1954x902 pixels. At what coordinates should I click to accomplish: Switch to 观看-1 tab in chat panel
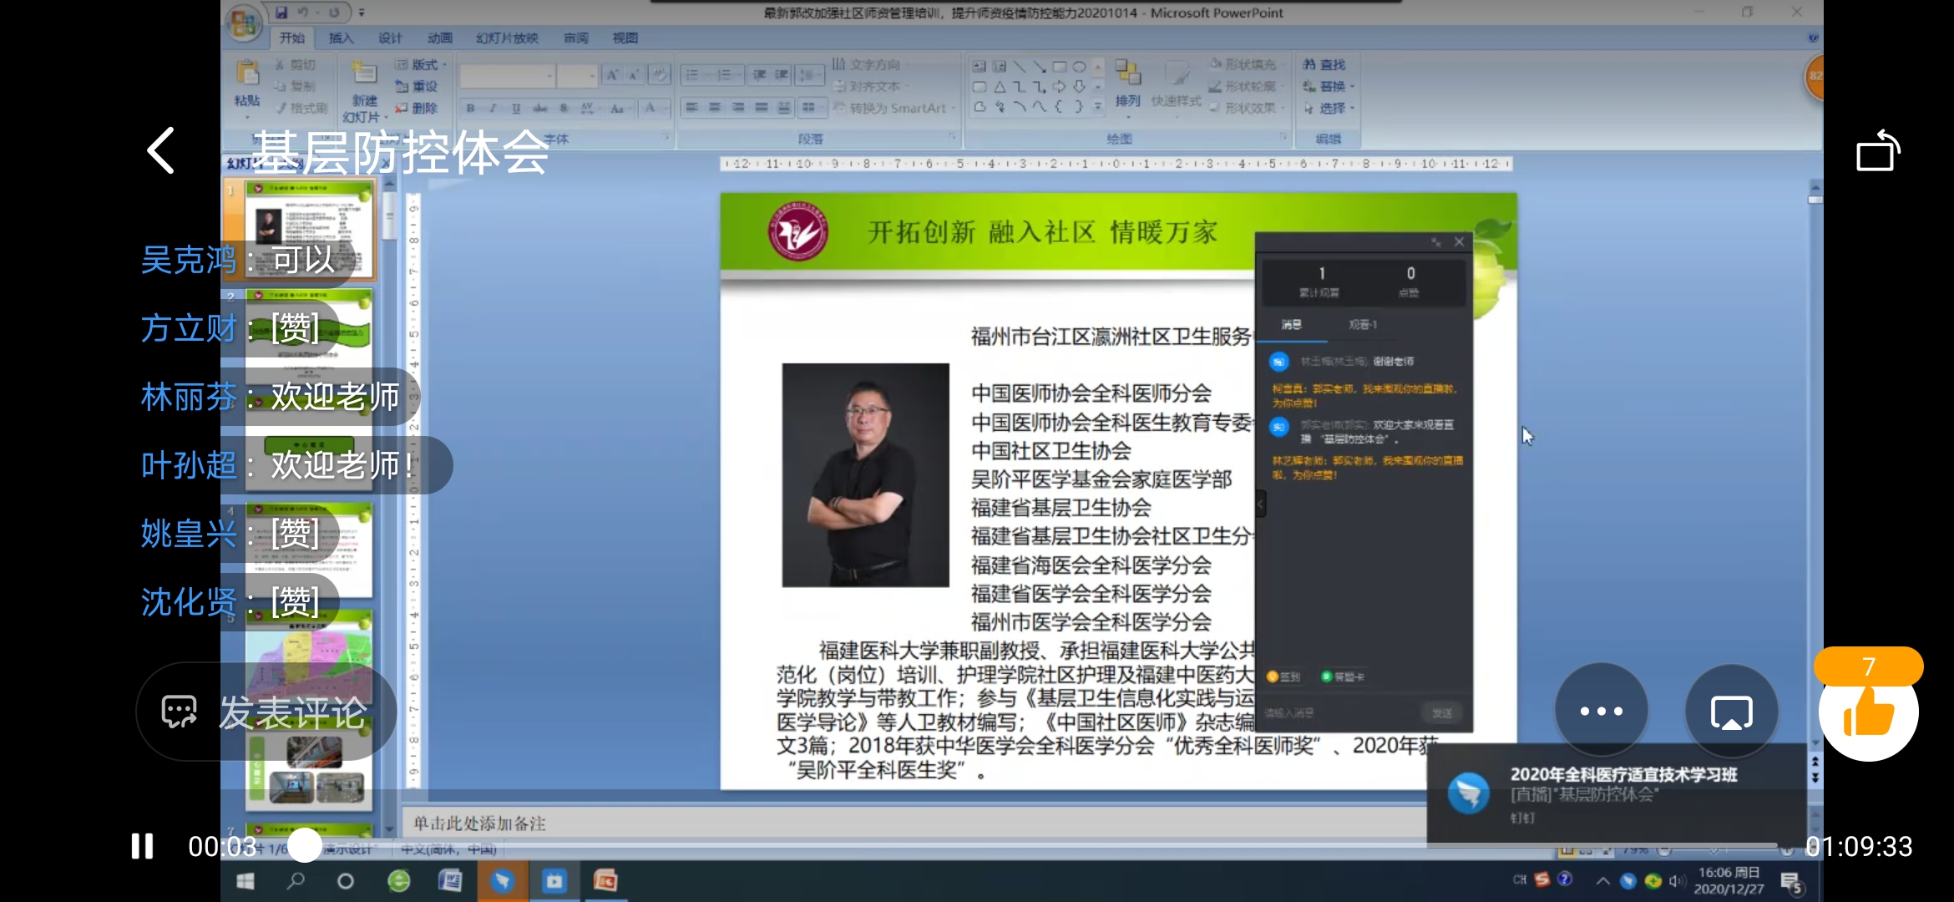[1362, 325]
